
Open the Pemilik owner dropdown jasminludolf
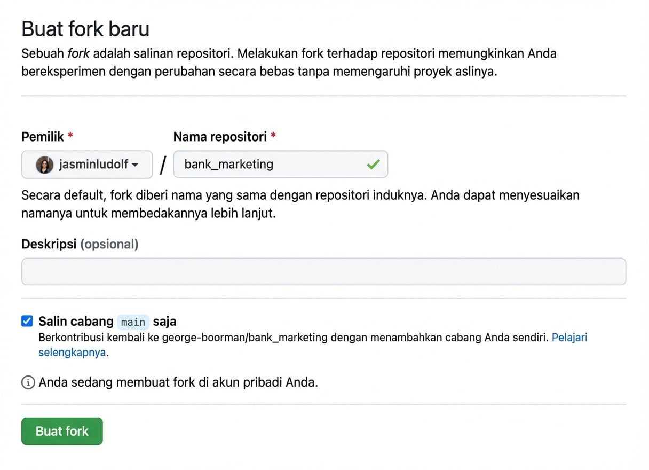tap(87, 164)
